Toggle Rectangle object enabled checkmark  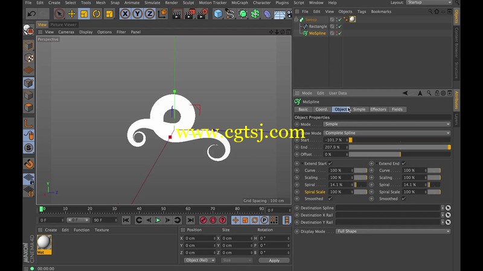tap(340, 26)
